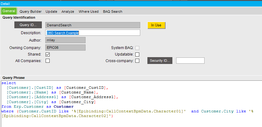
Task: Select the Update tab
Action: click(51, 11)
